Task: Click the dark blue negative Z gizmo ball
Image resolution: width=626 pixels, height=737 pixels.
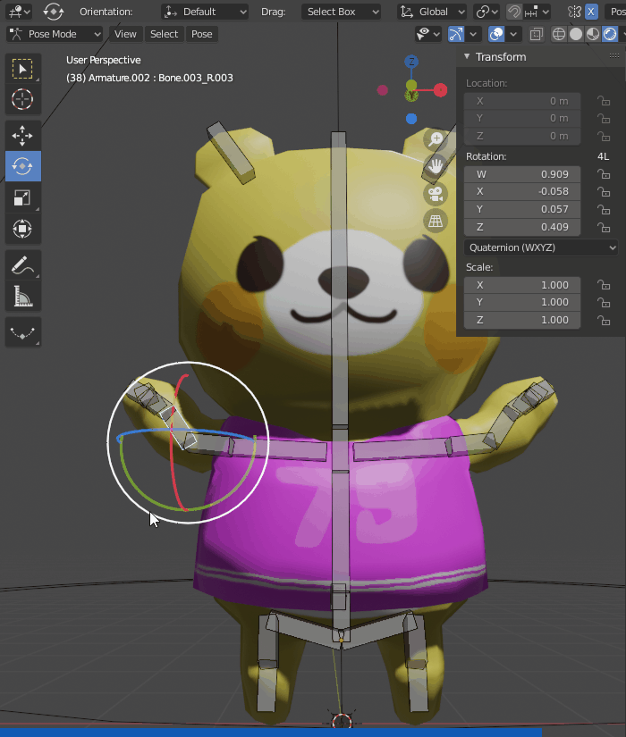Action: pyautogui.click(x=411, y=119)
